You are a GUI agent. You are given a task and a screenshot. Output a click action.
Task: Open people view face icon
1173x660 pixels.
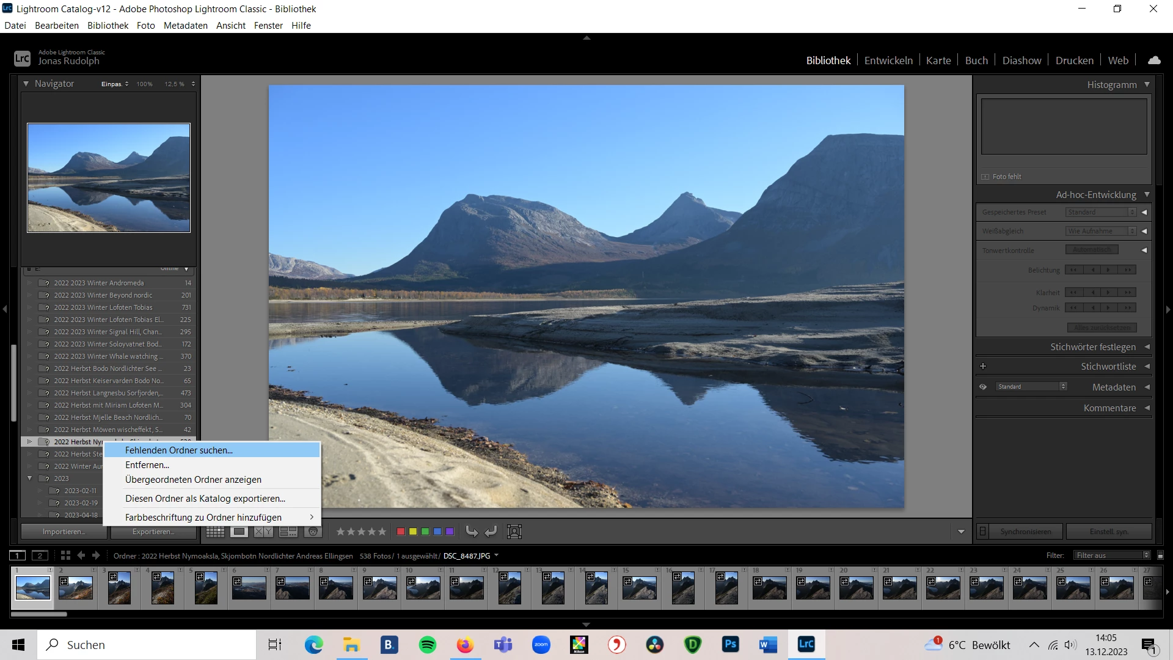click(x=313, y=532)
